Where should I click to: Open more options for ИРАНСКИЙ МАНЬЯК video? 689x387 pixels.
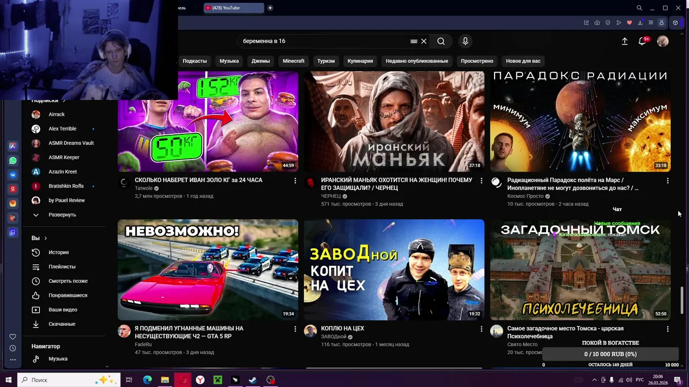pos(481,181)
